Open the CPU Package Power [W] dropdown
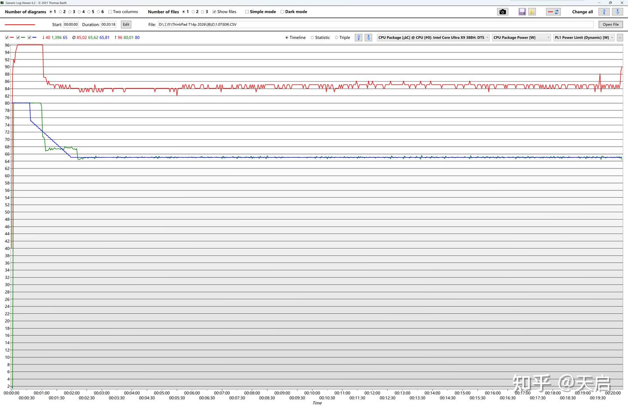 click(522, 38)
